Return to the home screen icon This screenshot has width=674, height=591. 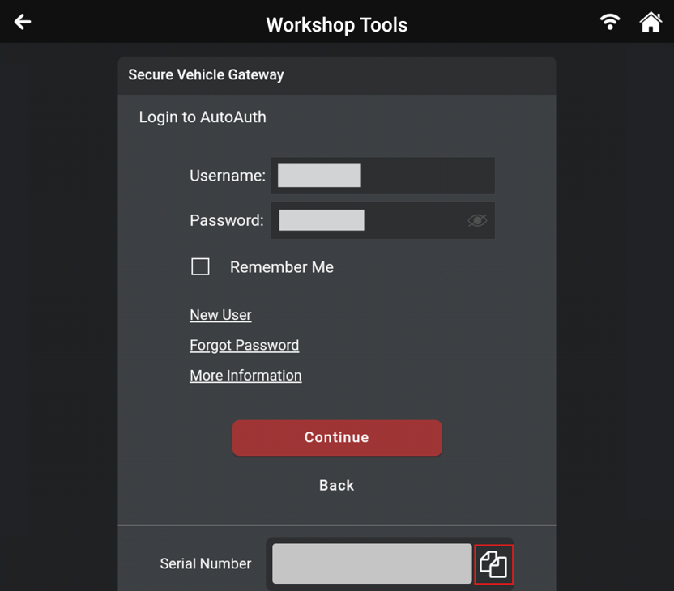pos(651,22)
